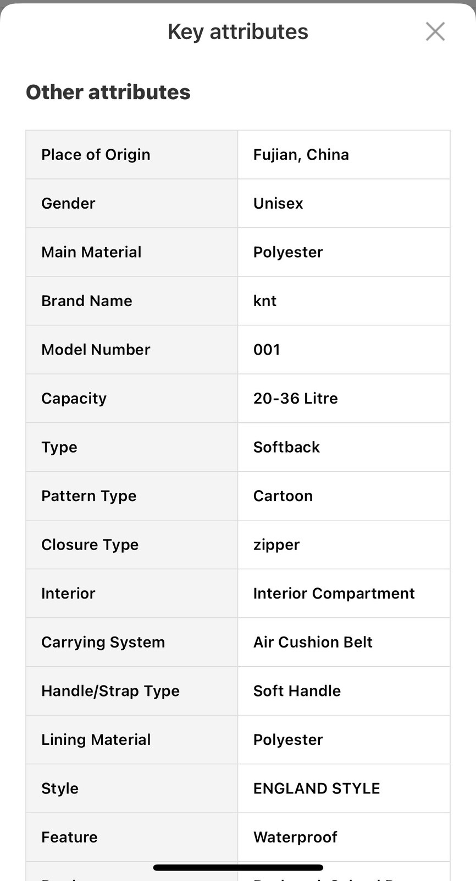
Task: Select the Soft Handle value
Action: click(x=297, y=691)
